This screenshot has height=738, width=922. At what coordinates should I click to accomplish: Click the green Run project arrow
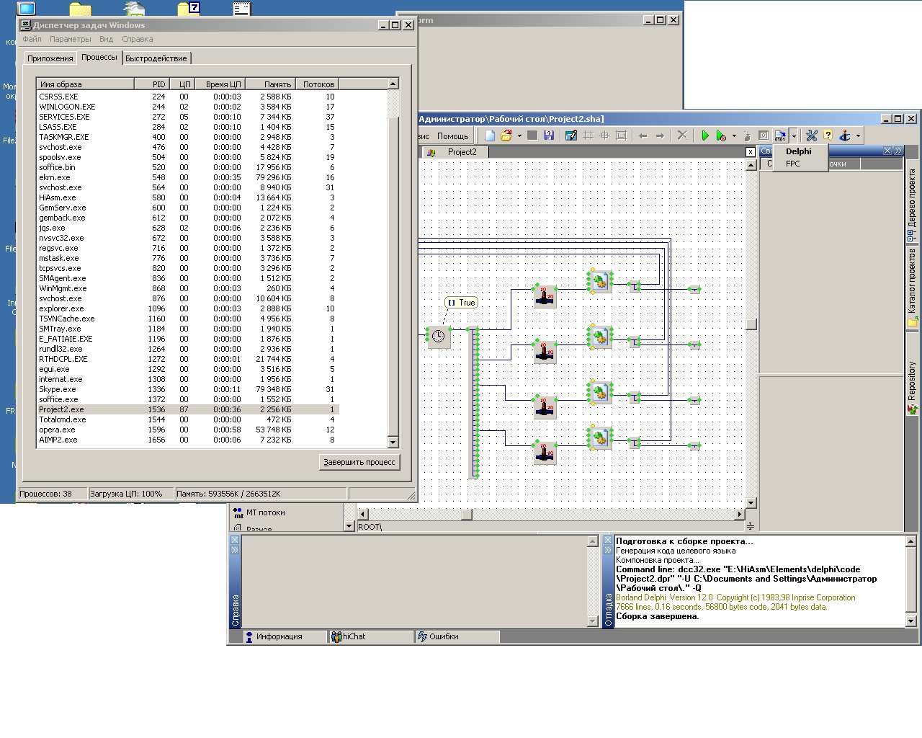pos(705,135)
